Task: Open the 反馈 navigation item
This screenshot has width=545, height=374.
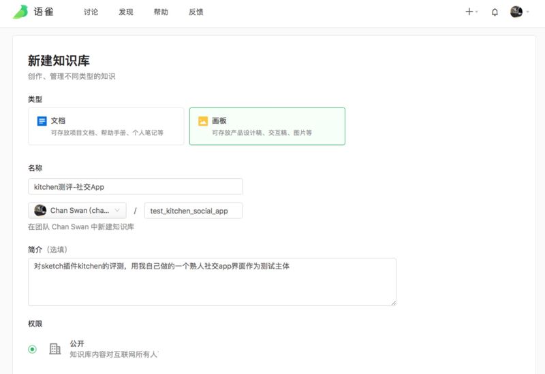Action: tap(196, 12)
